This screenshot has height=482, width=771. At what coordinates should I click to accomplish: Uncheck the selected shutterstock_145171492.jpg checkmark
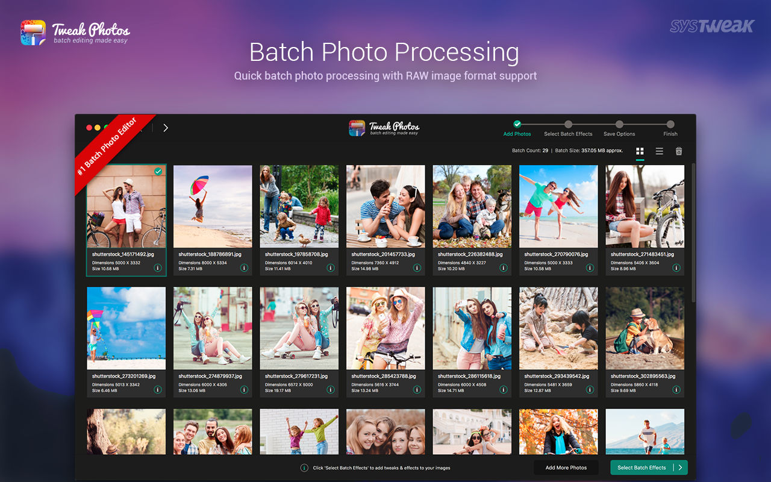pyautogui.click(x=158, y=172)
